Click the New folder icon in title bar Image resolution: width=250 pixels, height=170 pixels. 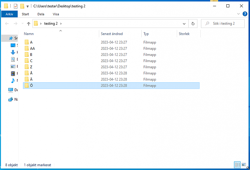point(22,6)
